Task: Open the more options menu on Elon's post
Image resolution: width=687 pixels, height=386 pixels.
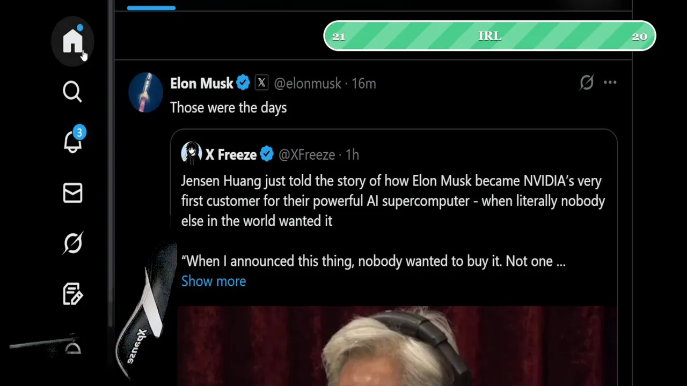Action: coord(610,83)
